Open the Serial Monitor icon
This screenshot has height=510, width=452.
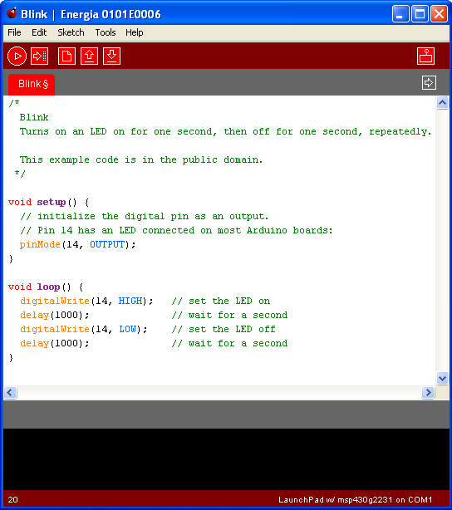[x=425, y=56]
